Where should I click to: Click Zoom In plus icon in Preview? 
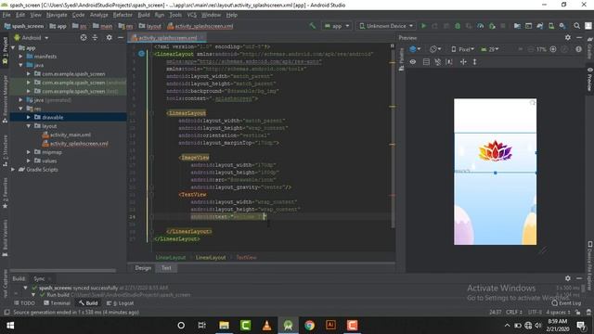553,49
